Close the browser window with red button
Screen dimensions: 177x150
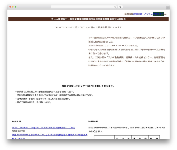[x=10, y=7]
